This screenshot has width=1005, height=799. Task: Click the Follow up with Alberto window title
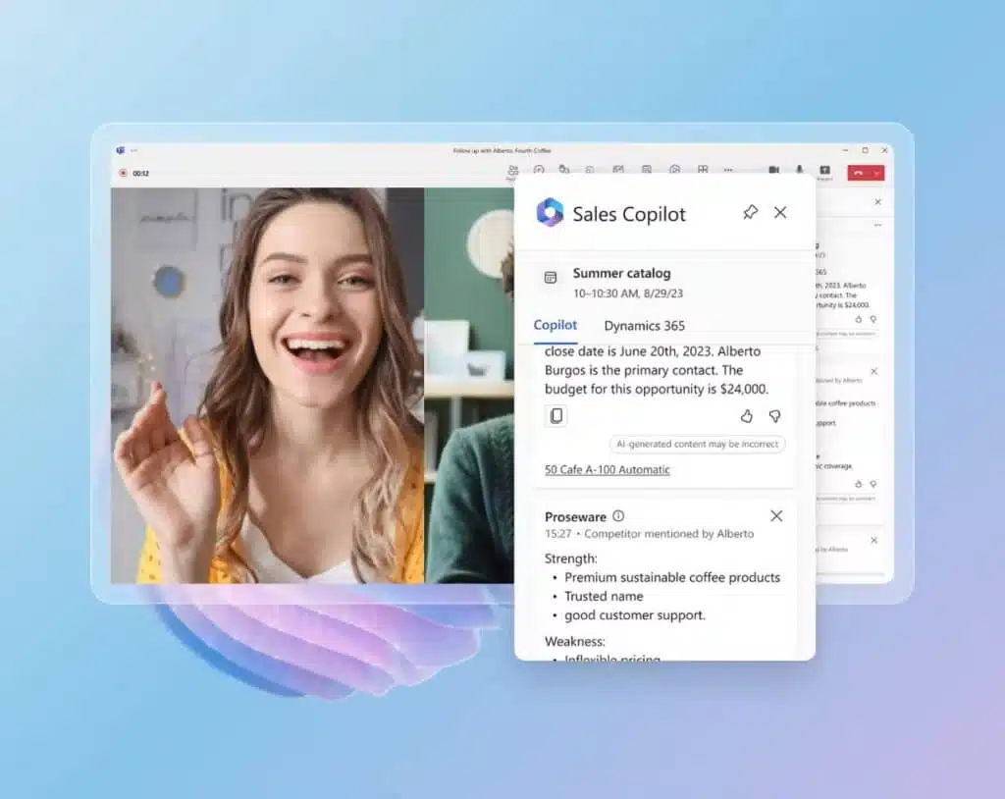click(502, 151)
